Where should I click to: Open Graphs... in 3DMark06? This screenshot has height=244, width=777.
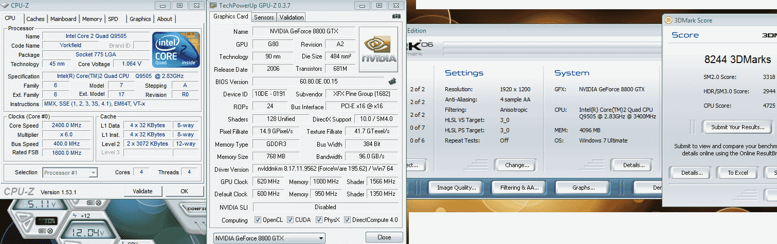click(584, 188)
